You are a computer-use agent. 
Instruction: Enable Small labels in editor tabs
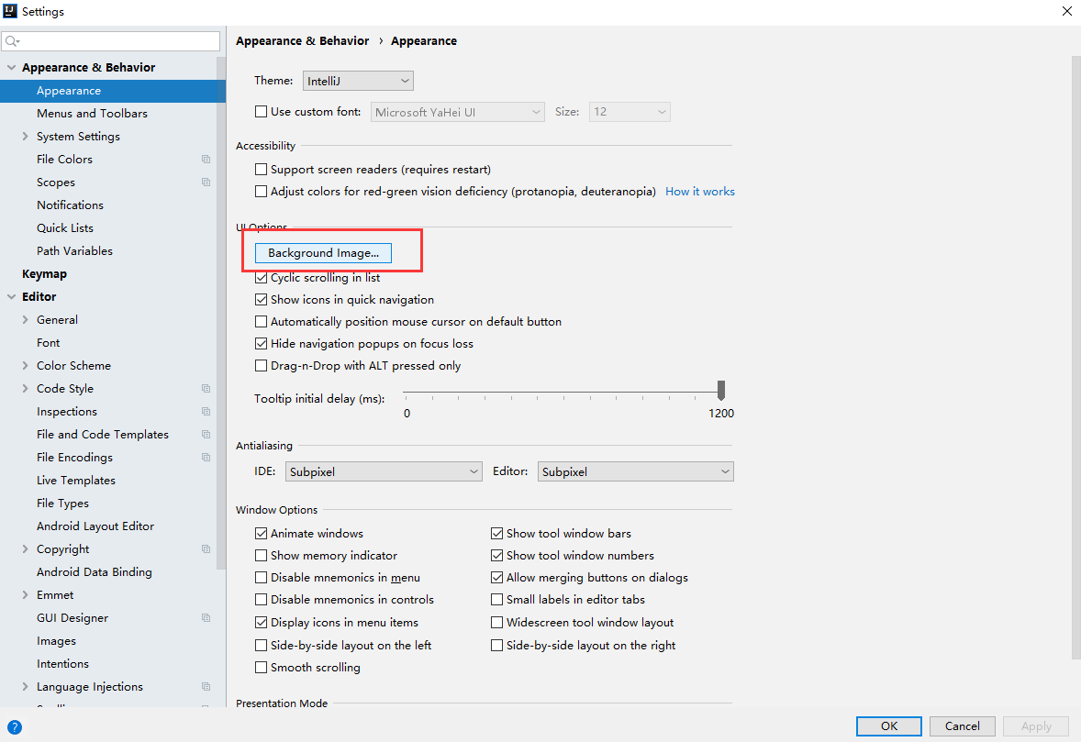coord(497,600)
